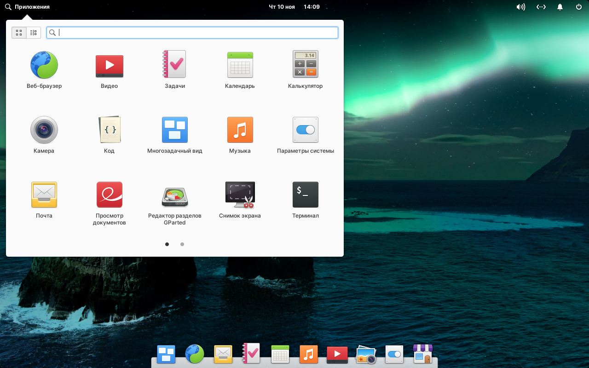Screen dimensions: 589x368
Task: Click the Приложения menu in panel
Action: (x=28, y=7)
